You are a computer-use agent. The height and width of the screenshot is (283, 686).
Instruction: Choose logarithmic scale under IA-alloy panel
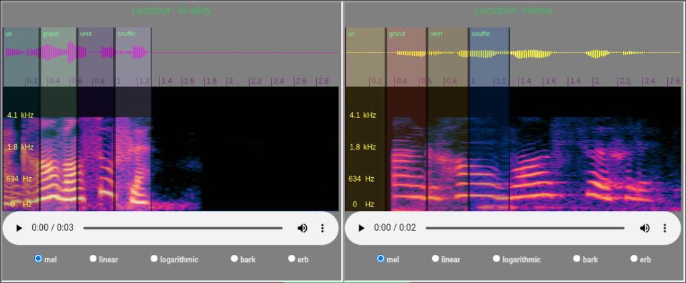(154, 258)
